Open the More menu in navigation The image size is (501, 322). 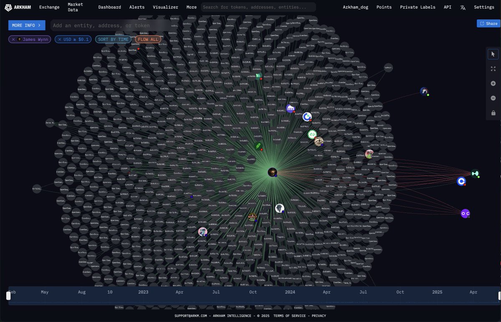point(191,7)
